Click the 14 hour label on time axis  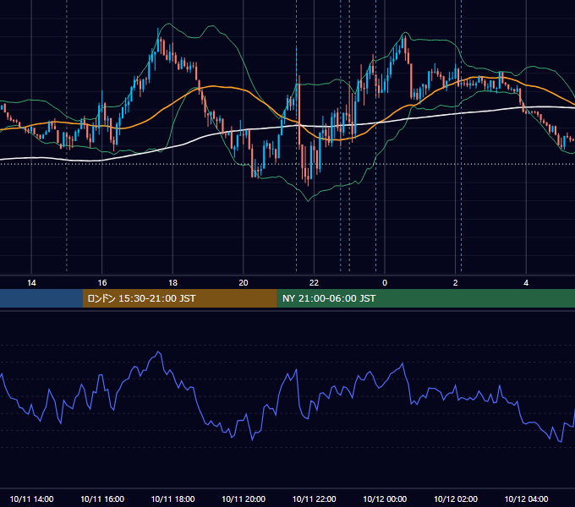31,283
